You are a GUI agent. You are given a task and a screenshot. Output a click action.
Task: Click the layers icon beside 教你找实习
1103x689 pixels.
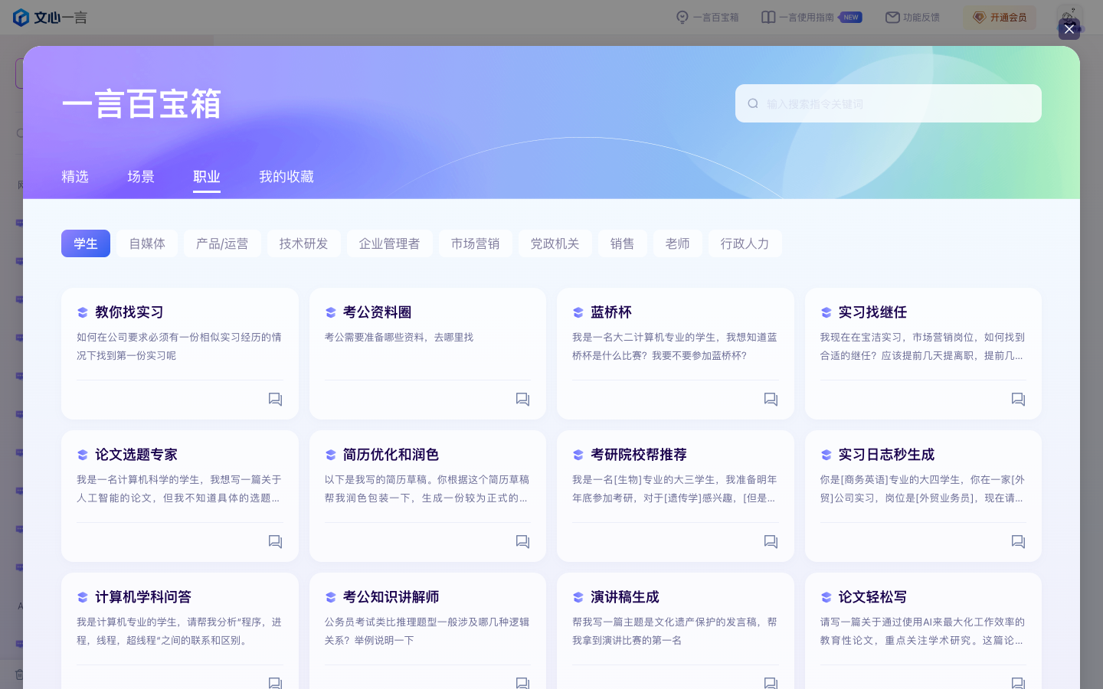[83, 312]
